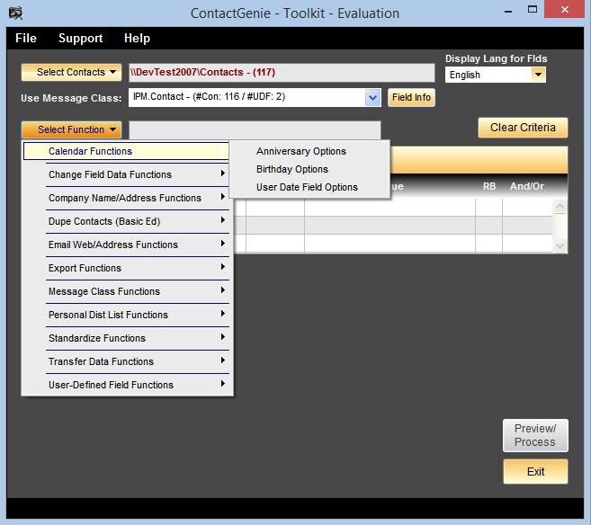Viewport: 591px width, 525px height.
Task: Open User-Defined Field Functions submenu
Action: pyautogui.click(x=128, y=385)
